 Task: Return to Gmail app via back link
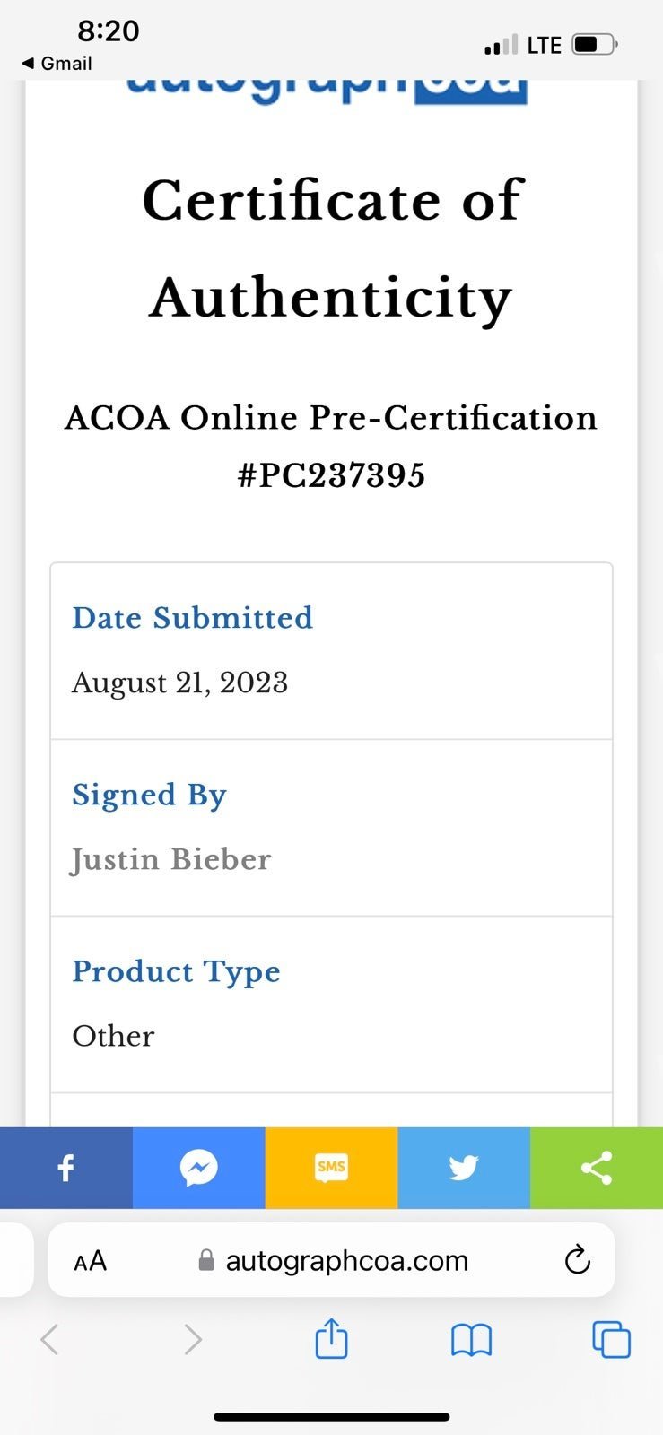(x=57, y=64)
